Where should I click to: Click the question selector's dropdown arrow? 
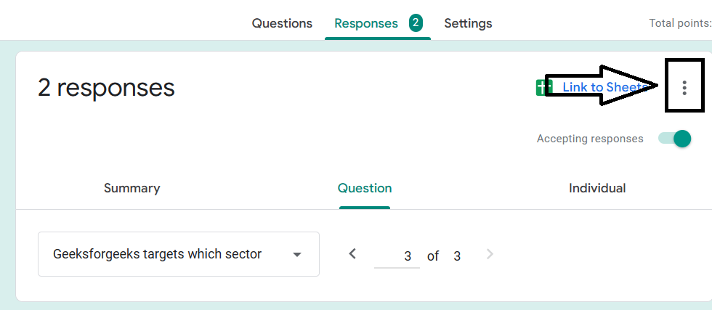pos(296,255)
